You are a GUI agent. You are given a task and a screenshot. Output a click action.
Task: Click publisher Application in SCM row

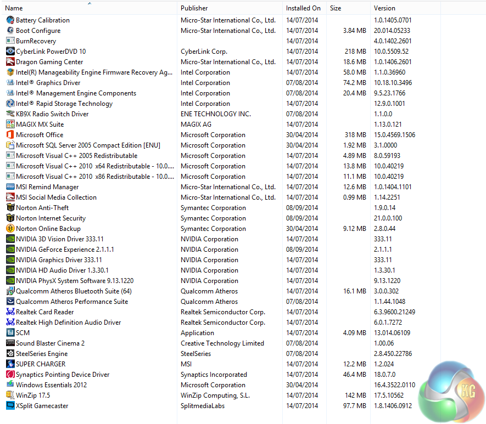point(198,333)
